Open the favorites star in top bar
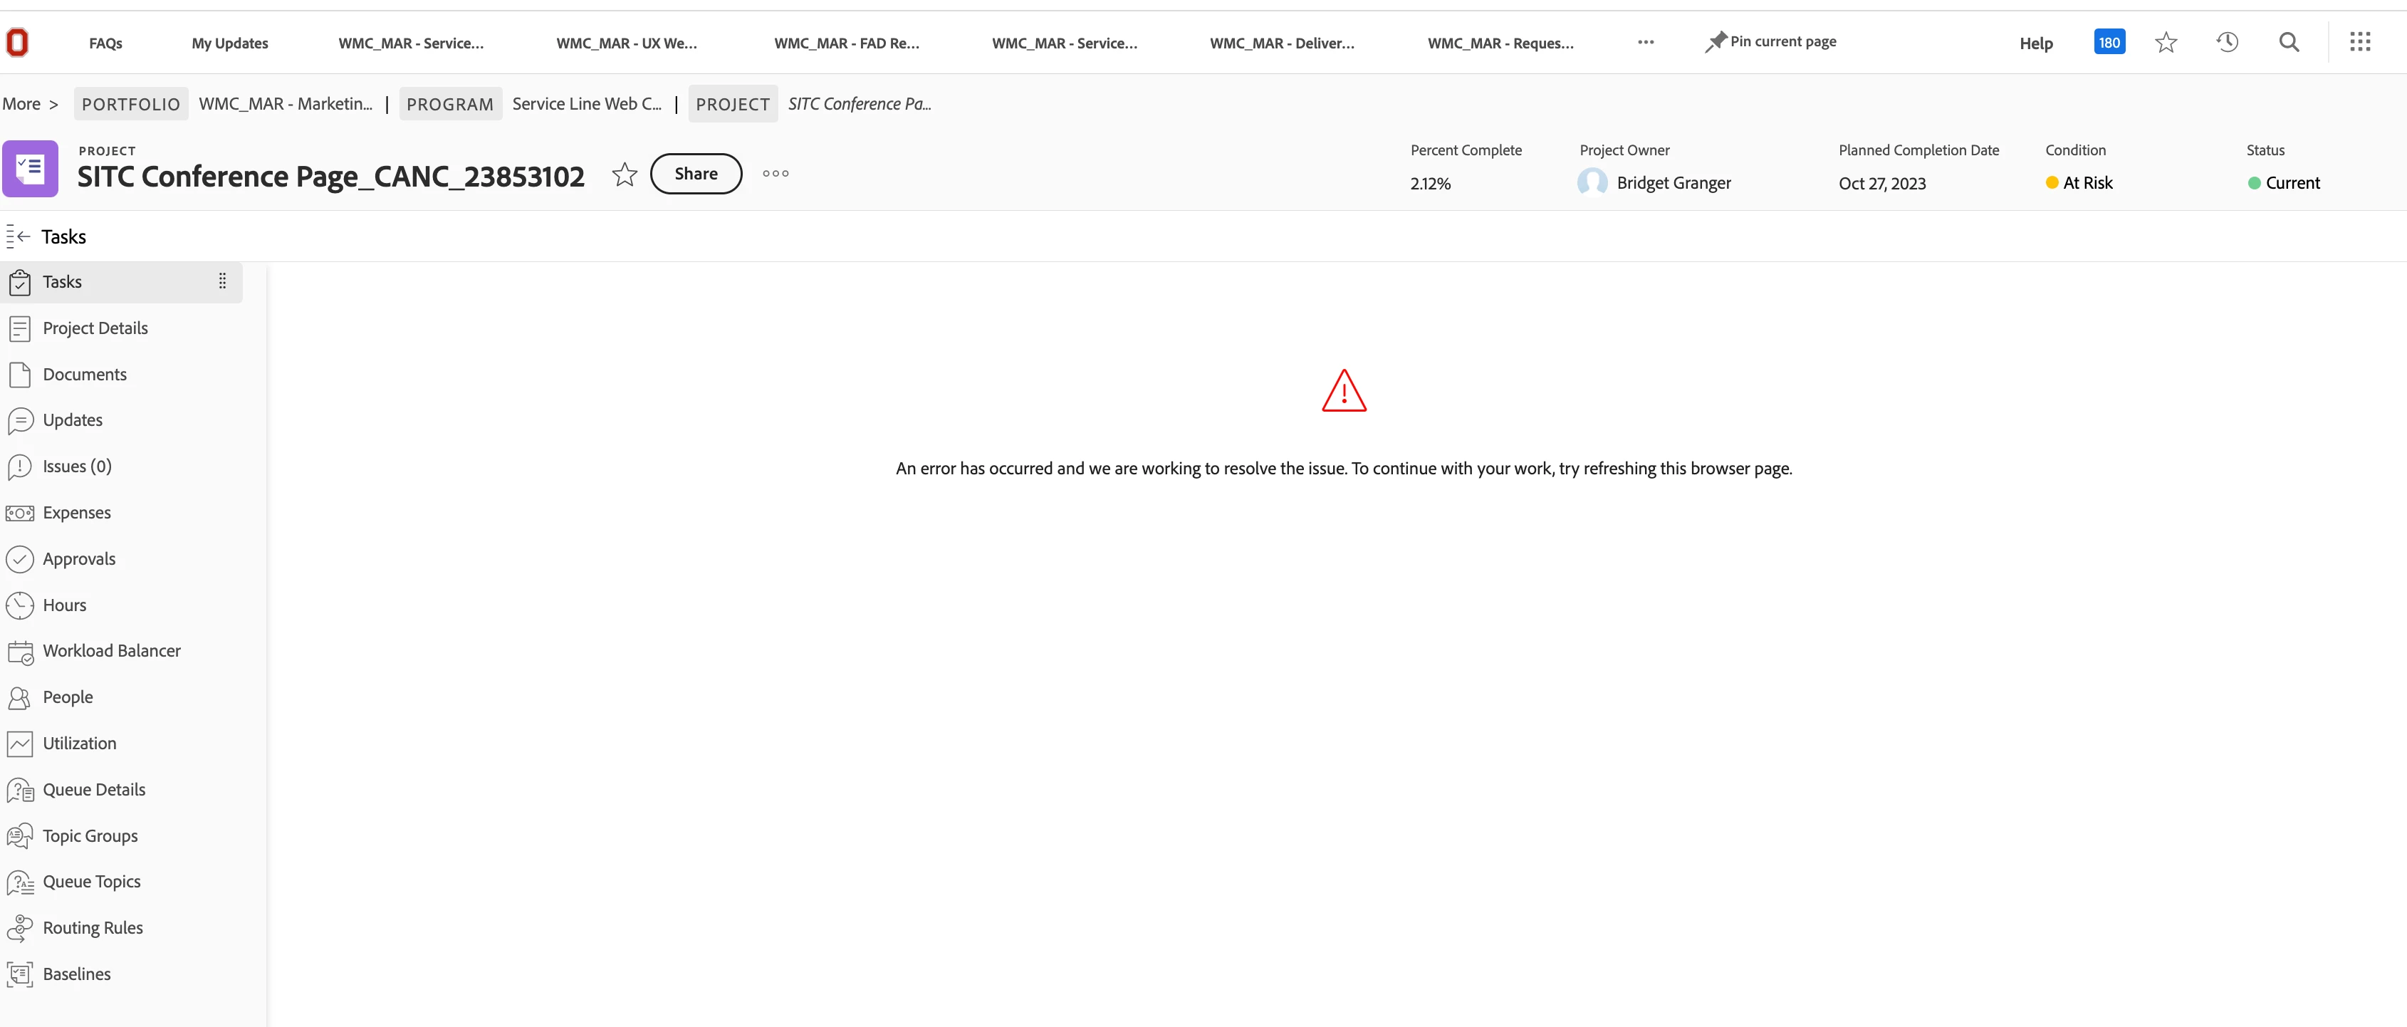Image resolution: width=2407 pixels, height=1027 pixels. pyautogui.click(x=2166, y=42)
